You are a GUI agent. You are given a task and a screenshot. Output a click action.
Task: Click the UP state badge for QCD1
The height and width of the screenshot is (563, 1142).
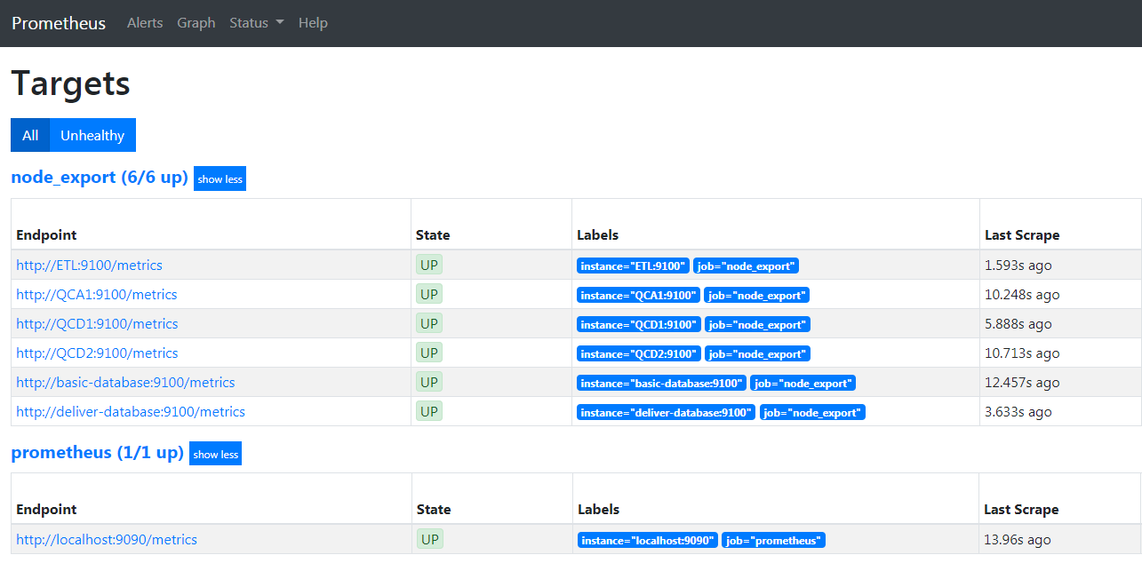pyautogui.click(x=429, y=323)
